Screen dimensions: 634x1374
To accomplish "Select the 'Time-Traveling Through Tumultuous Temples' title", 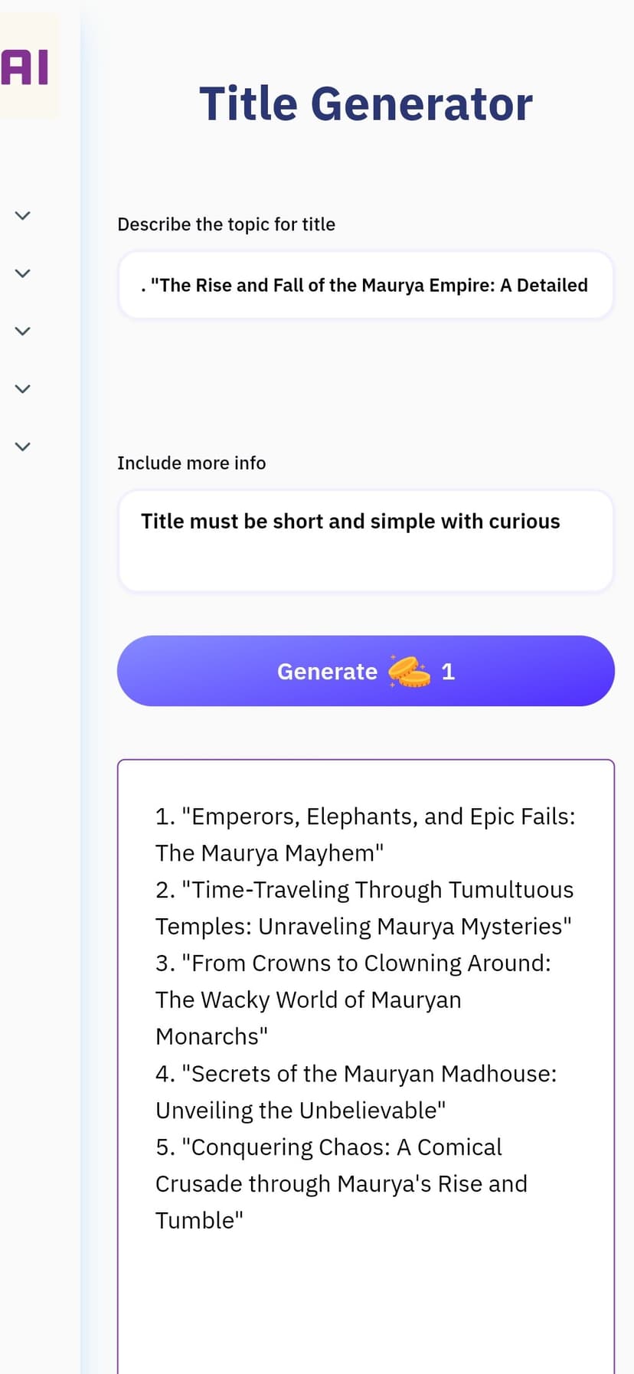I will (x=364, y=908).
